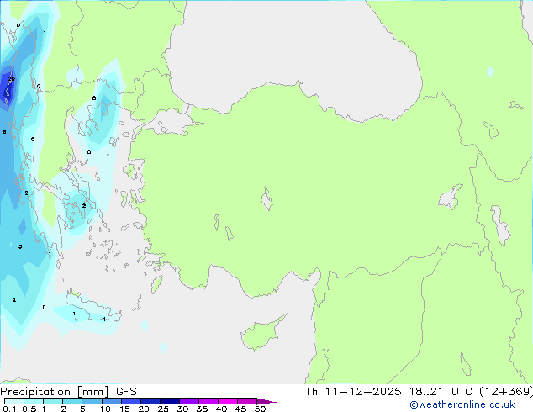
Task: Pick the 45–50 mm legend swatch
Action: [247, 401]
